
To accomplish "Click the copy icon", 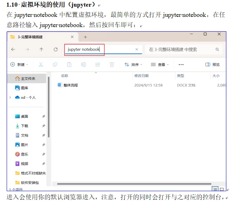I will point(55,65).
